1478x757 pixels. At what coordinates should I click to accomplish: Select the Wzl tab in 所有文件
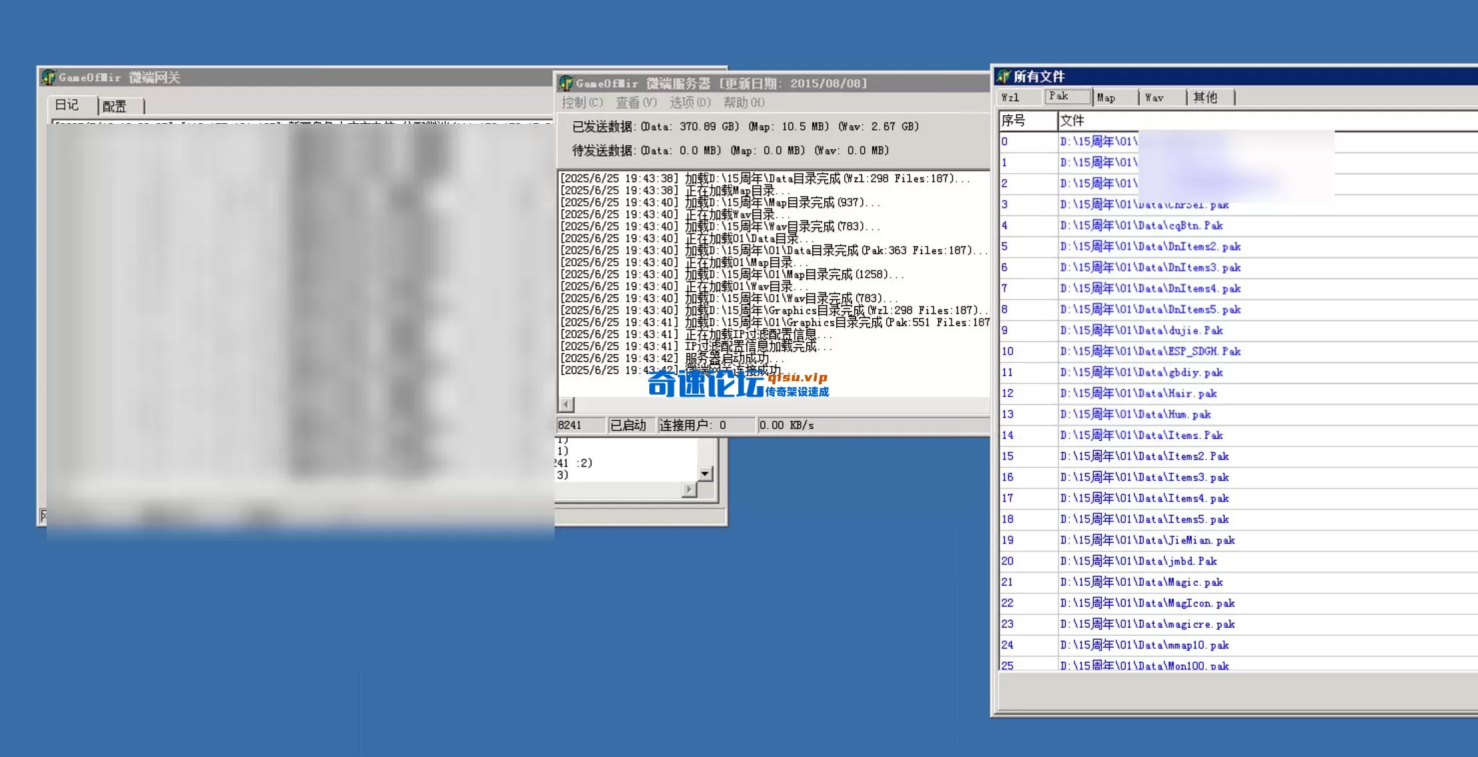(x=1014, y=97)
